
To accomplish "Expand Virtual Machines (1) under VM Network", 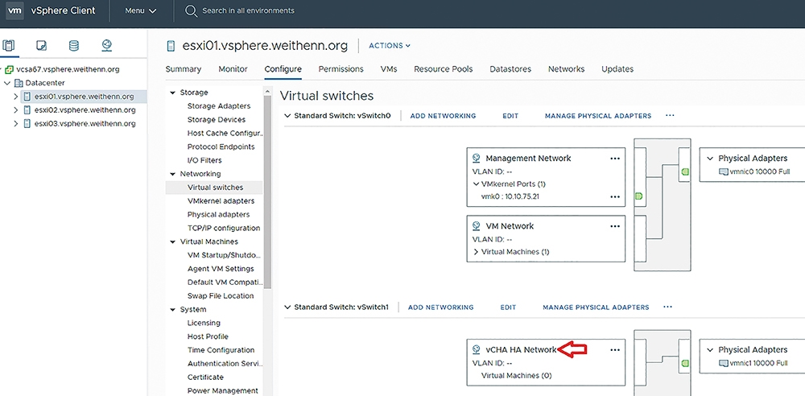I will (476, 252).
